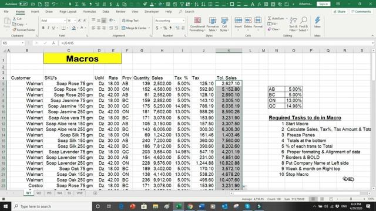Click Copy in the Clipboard group
The height and width of the screenshot is (211, 376).
(18, 24)
